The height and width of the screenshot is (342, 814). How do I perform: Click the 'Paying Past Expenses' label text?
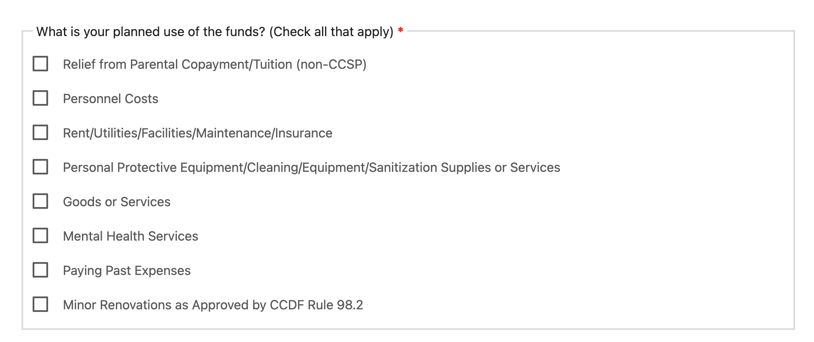(127, 271)
